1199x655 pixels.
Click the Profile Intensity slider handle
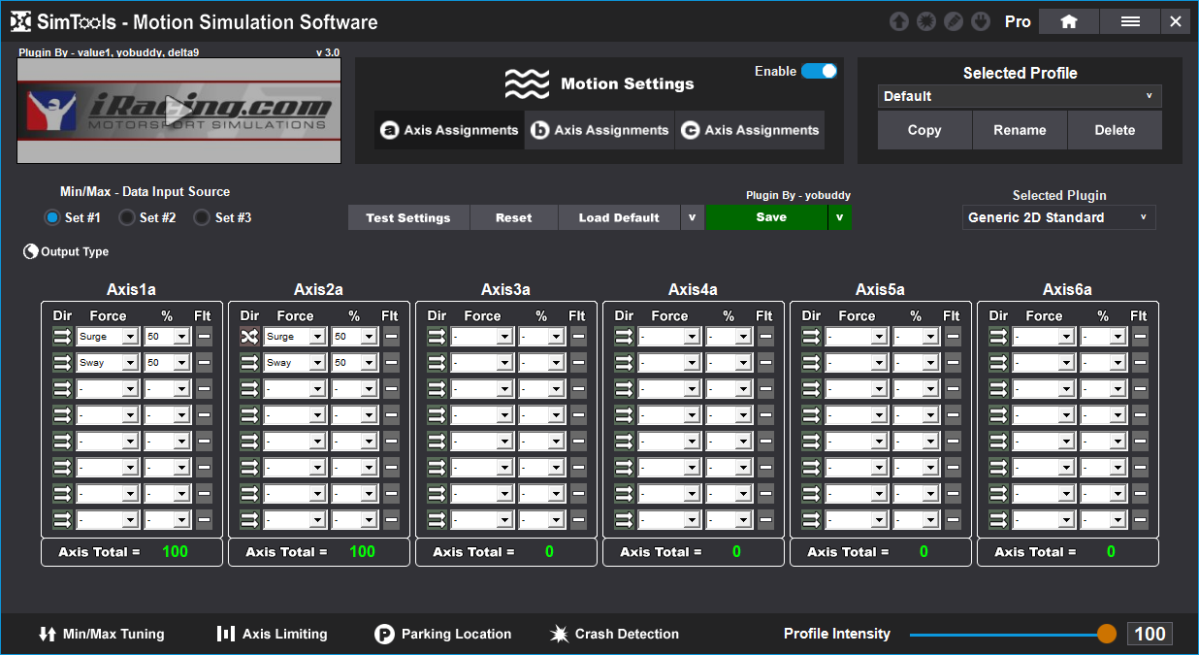point(1107,634)
